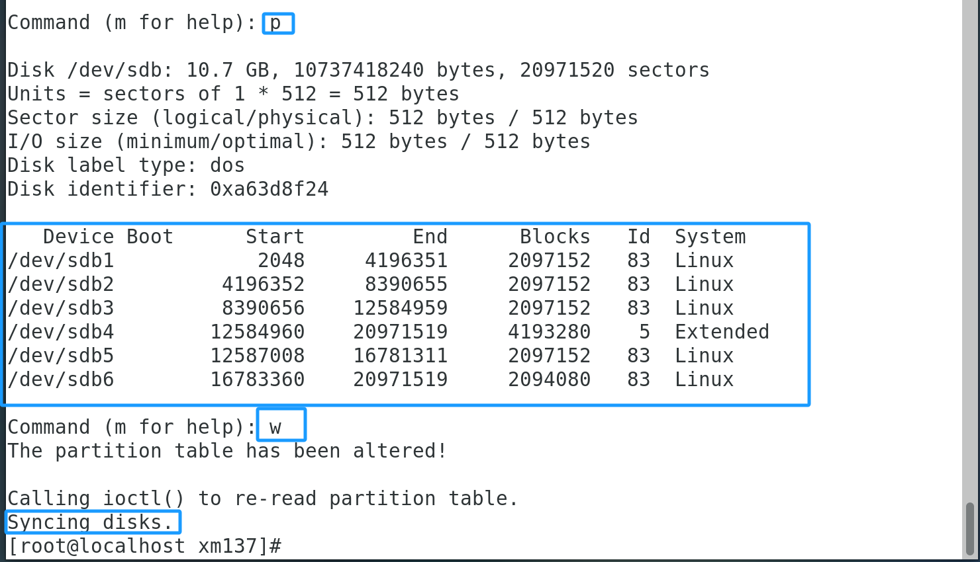Click the 'Syncing disks.' message
The image size is (980, 562).
91,522
